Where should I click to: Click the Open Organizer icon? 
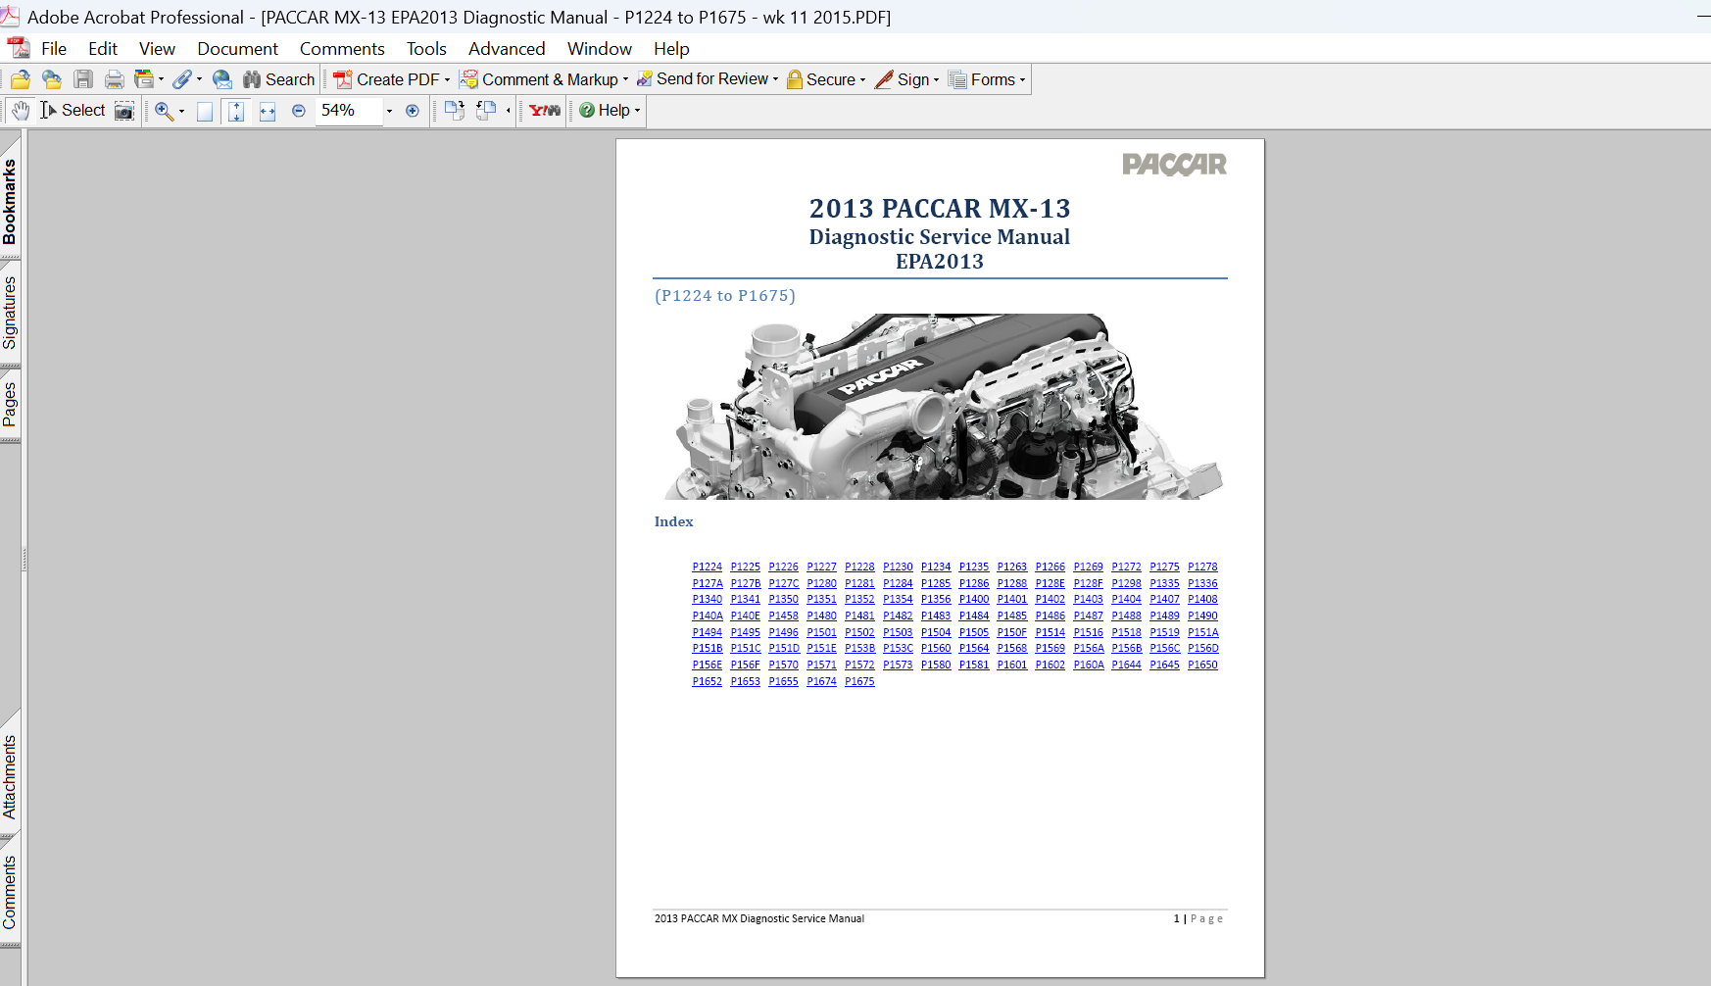click(52, 79)
